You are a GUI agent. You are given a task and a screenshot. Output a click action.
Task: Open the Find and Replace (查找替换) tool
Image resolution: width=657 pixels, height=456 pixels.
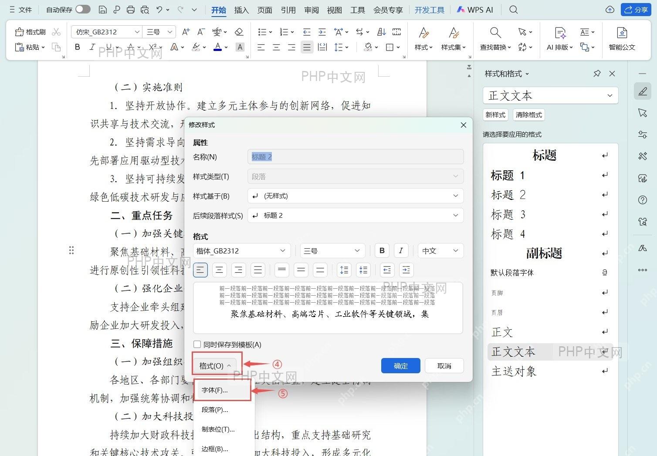tap(495, 38)
